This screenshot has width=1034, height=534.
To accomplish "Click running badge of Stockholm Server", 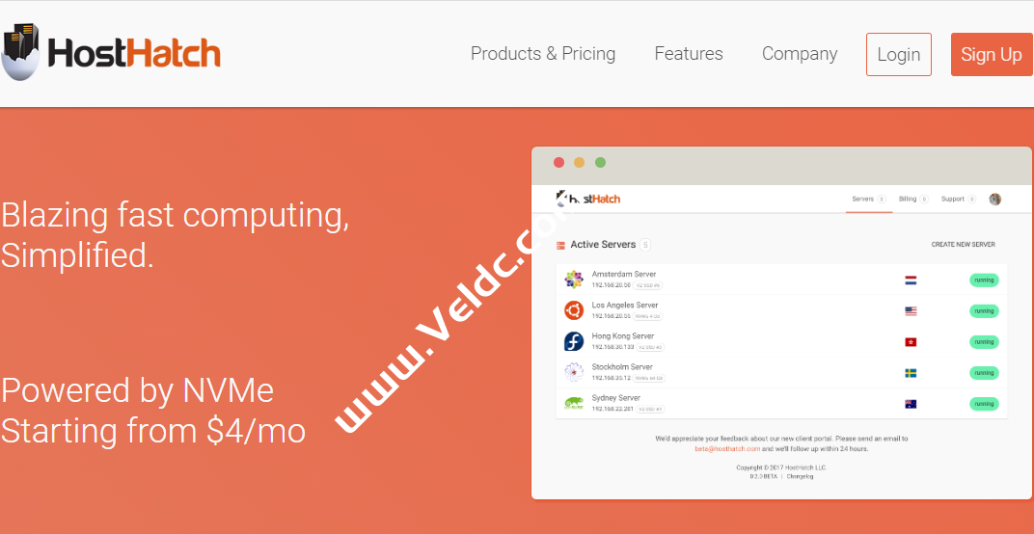I will (x=984, y=373).
